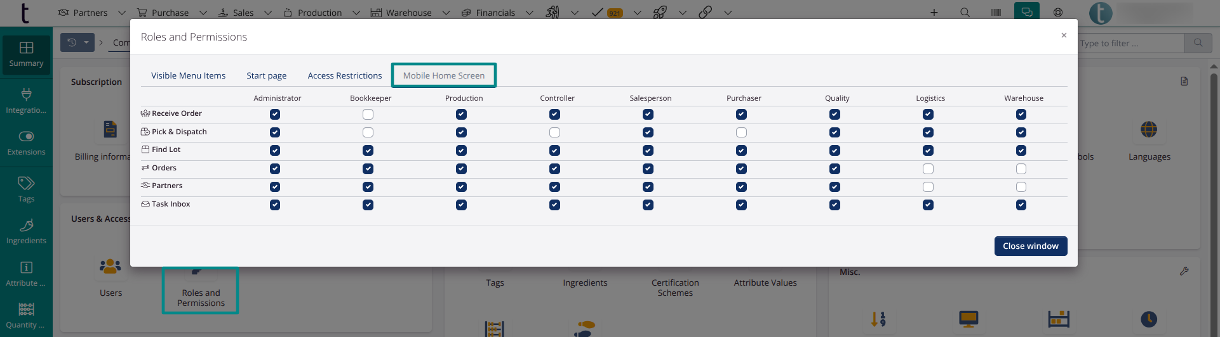Click the Close window button

click(x=1030, y=246)
